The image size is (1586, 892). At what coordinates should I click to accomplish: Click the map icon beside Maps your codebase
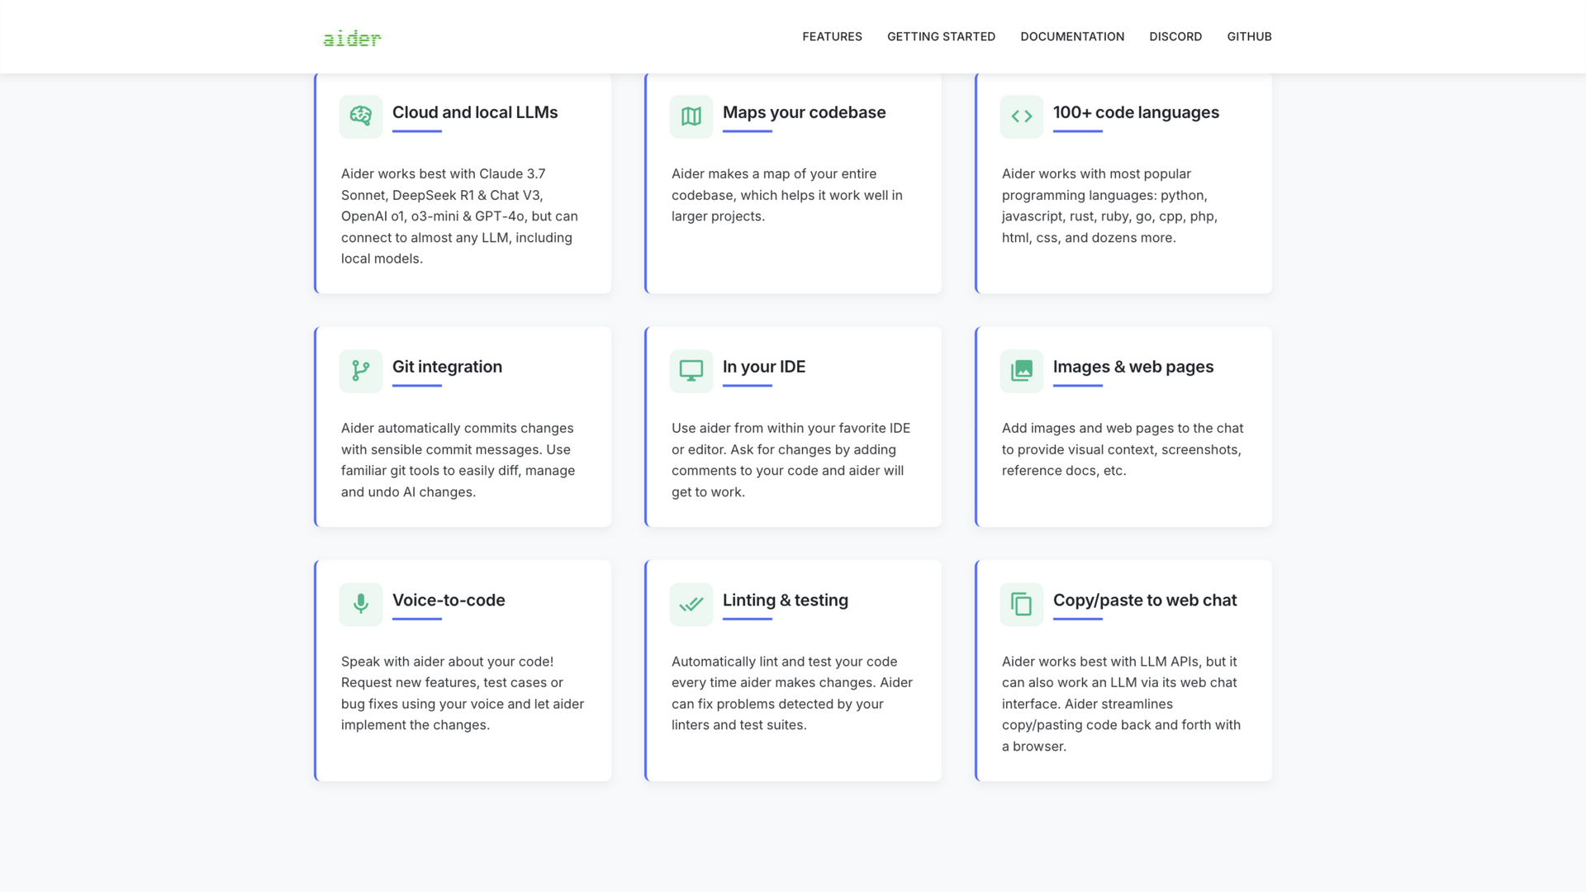[x=691, y=116]
